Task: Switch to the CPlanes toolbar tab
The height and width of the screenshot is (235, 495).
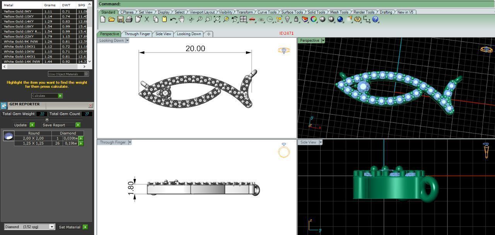Action: click(127, 12)
